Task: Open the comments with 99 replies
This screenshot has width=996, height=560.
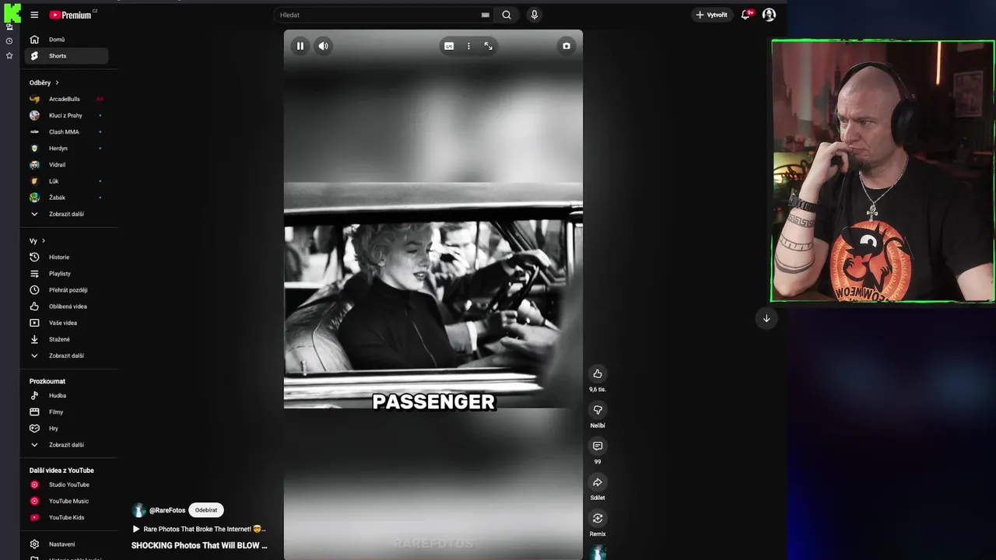Action: pyautogui.click(x=598, y=446)
